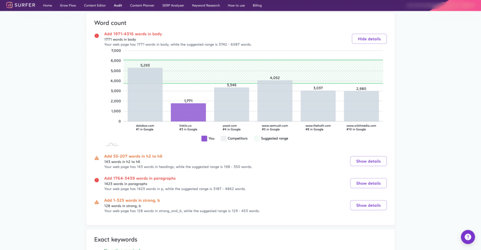Click the purple linkilo.co bar showing 1,771

188,112
